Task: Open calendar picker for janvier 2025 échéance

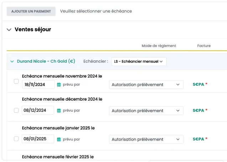Action: click(x=59, y=140)
